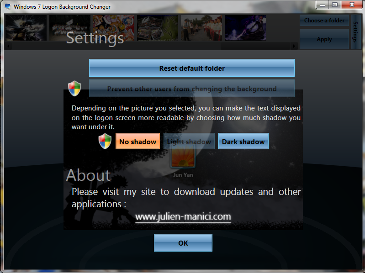Select the uniformed people lineup thumbnail
Viewport: 365px width, 273px height.
point(201,28)
